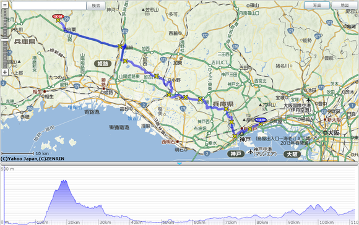Click the zoom level slider handle
Screen dimensions: 359x225
pos(5,40)
